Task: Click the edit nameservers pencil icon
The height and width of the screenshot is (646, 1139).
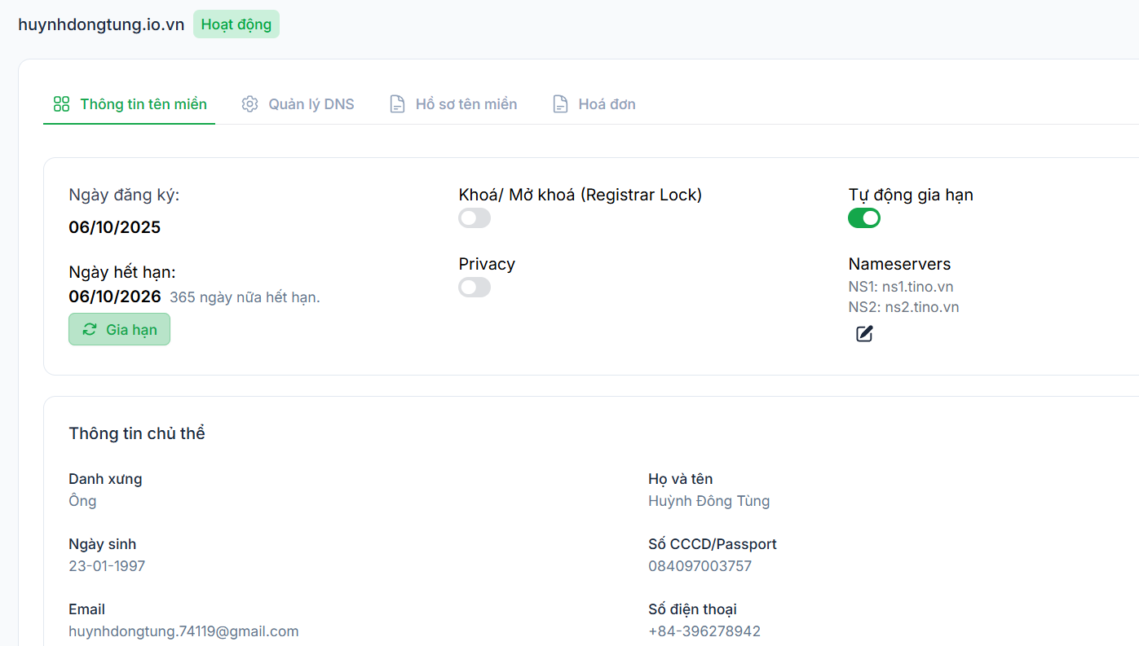Action: coord(864,334)
